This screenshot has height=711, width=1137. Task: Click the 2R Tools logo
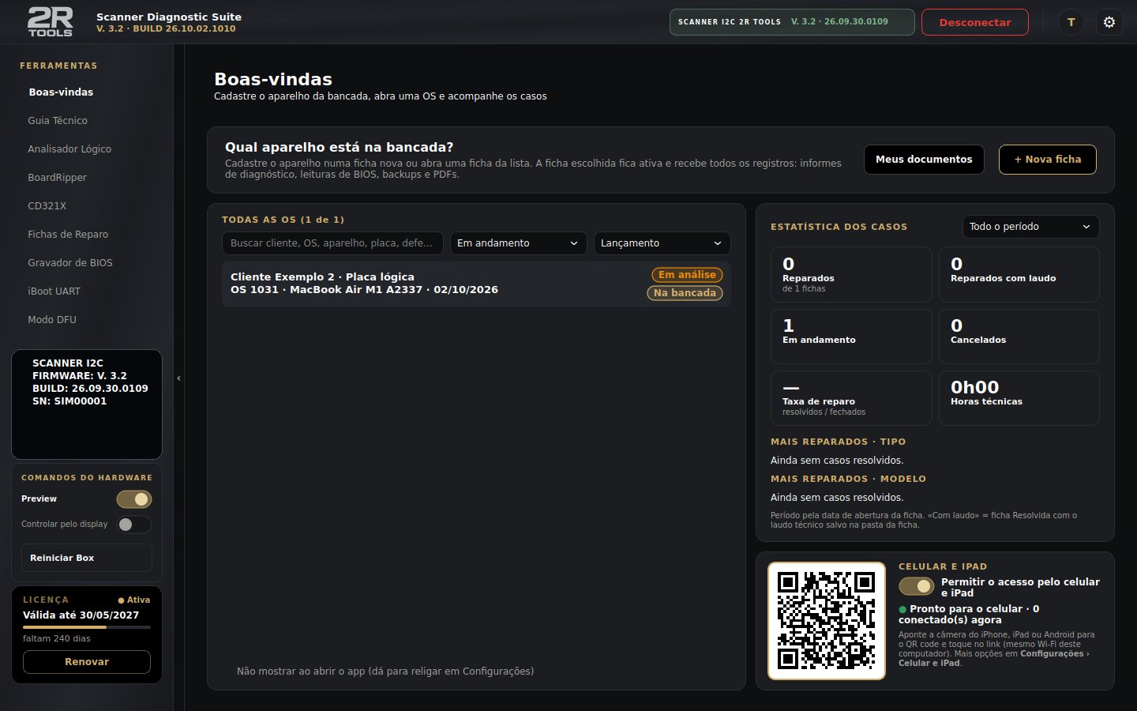pyautogui.click(x=50, y=21)
